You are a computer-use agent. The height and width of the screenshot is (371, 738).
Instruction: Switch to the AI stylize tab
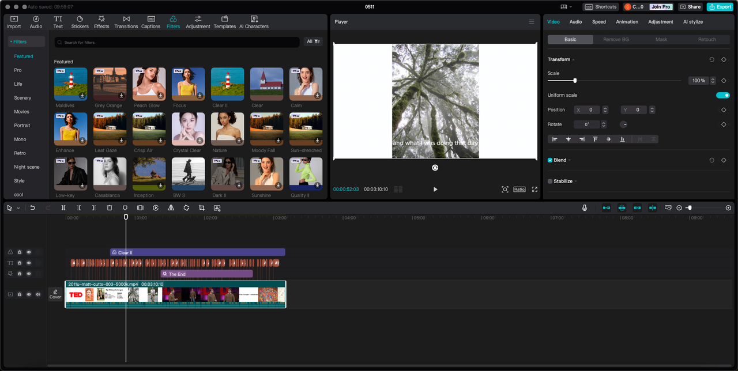tap(693, 22)
